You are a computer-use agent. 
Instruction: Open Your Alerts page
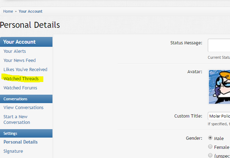(x=14, y=51)
